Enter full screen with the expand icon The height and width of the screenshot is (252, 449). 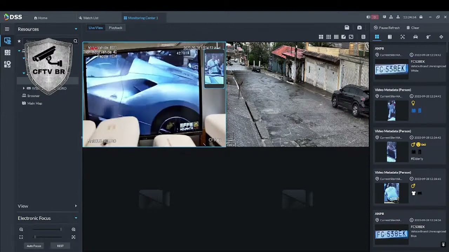tap(351, 37)
